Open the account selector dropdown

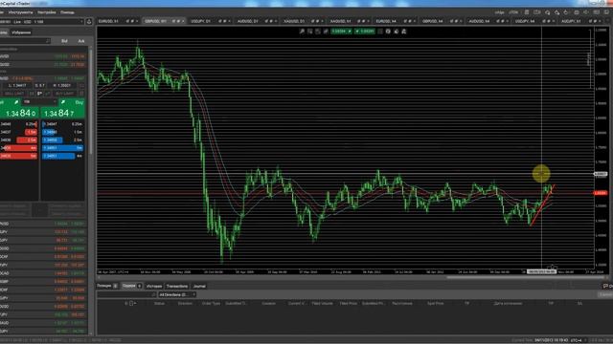[42, 21]
